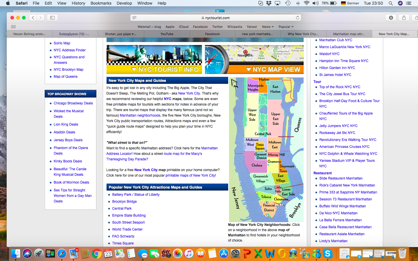Open Time Machine menu bar icon
Viewport: 418px width, 261px height.
point(288,3)
